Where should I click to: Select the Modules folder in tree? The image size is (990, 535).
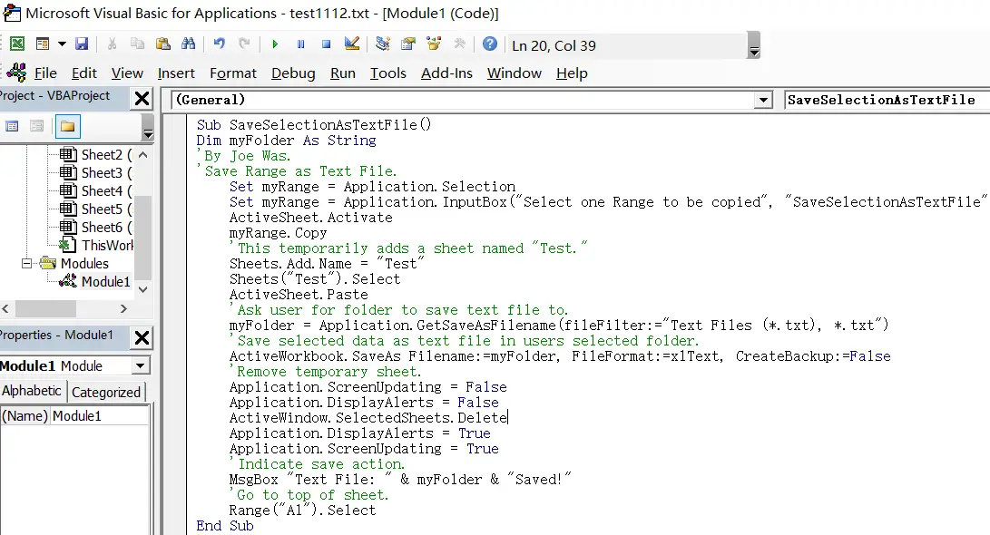pos(74,263)
